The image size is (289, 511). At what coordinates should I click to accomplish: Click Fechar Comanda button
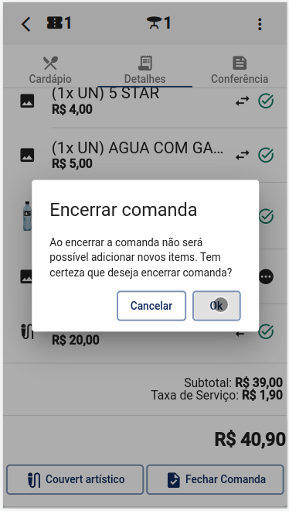click(x=216, y=479)
